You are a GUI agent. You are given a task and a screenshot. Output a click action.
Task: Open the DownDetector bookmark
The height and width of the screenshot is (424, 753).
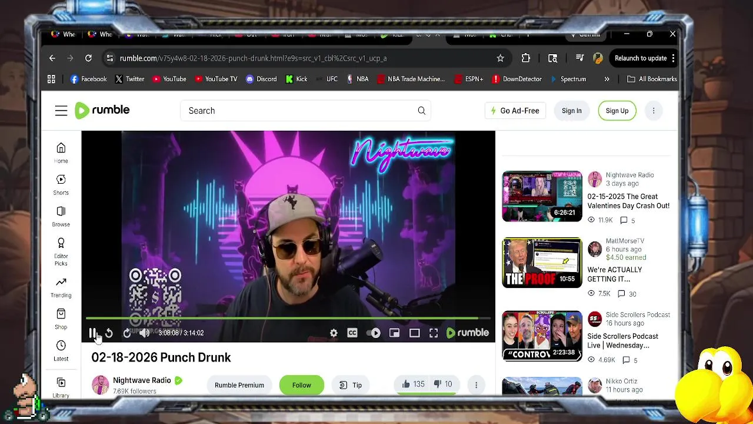click(x=517, y=79)
